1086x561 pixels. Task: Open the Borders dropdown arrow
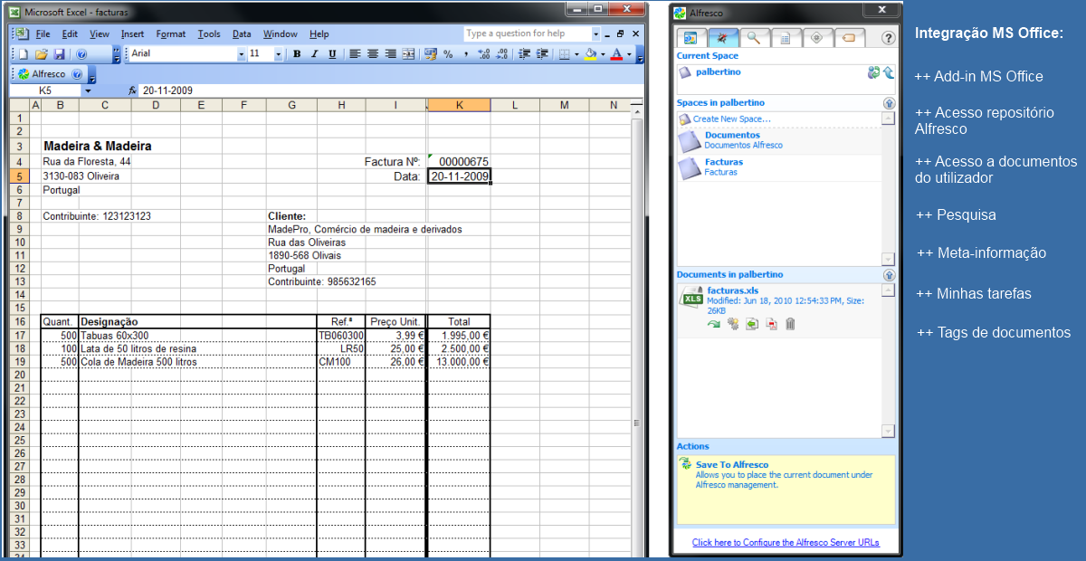pos(576,54)
